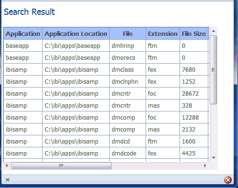Select the dmdcode file cell
The width and height of the screenshot is (238, 188).
pyautogui.click(x=127, y=154)
